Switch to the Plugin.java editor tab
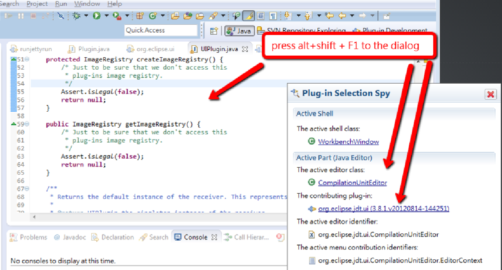The height and width of the screenshot is (270, 502). [89, 49]
